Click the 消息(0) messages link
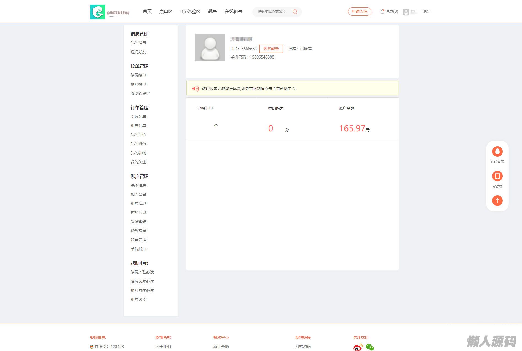The height and width of the screenshot is (351, 522). tap(392, 12)
